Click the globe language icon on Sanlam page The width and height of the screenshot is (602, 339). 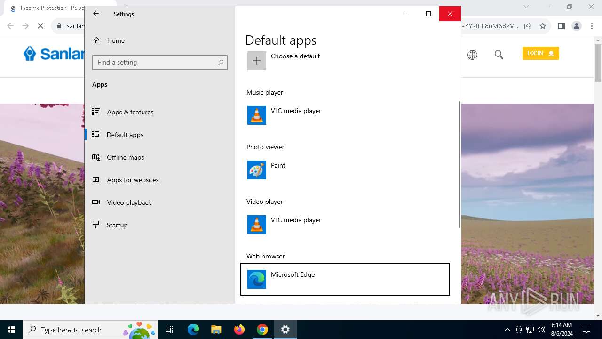tap(472, 55)
